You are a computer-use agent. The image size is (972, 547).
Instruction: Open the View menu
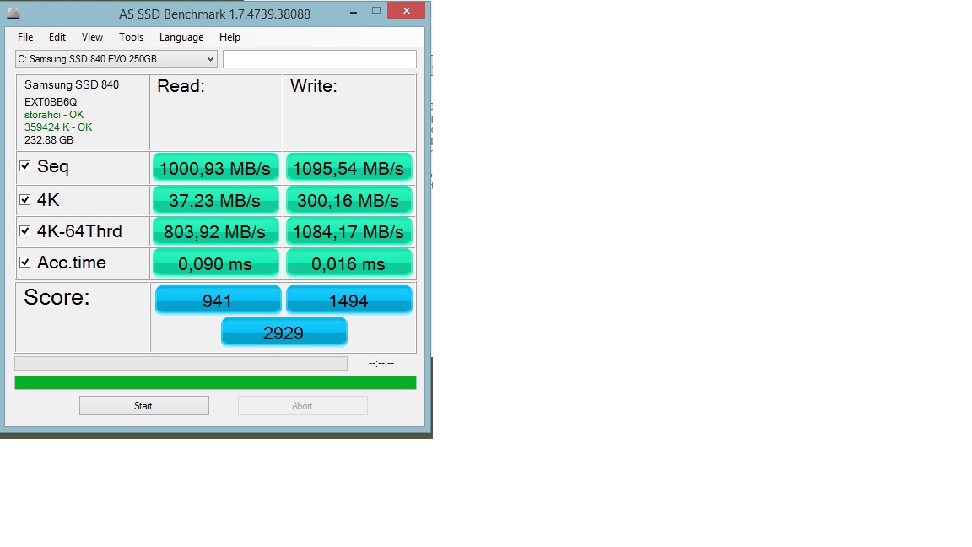point(92,37)
